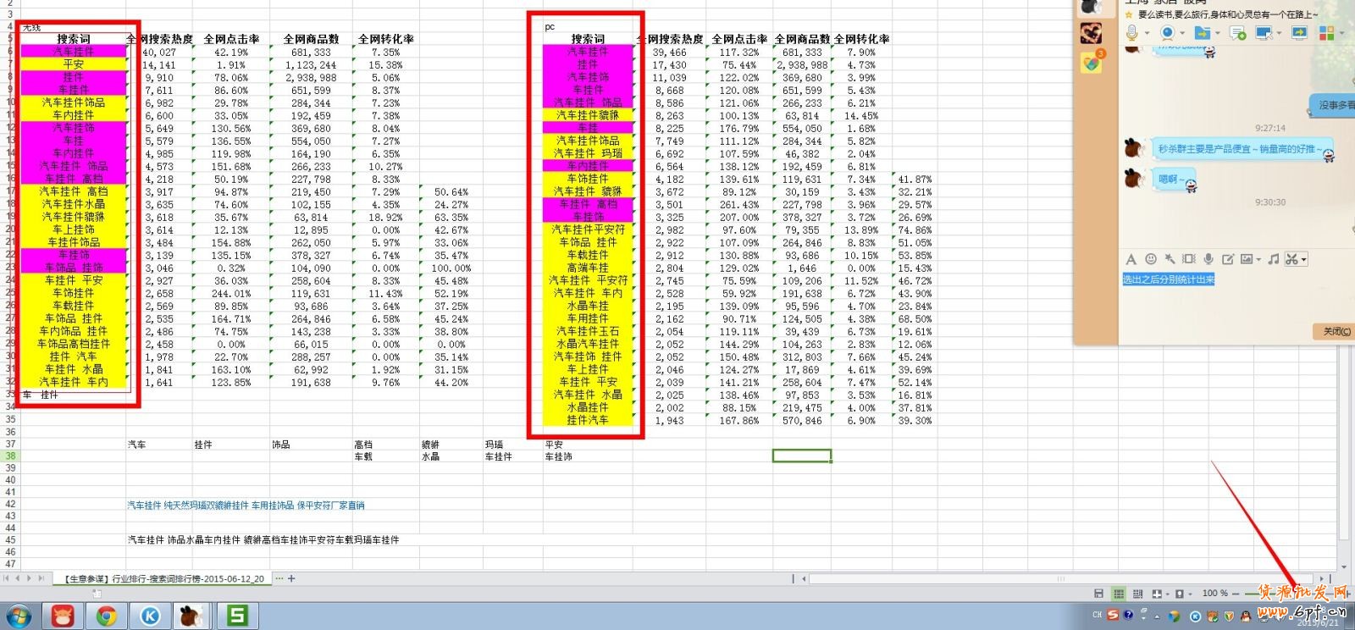Click the zoom out minus button
This screenshot has height=630, width=1355.
[x=1236, y=594]
